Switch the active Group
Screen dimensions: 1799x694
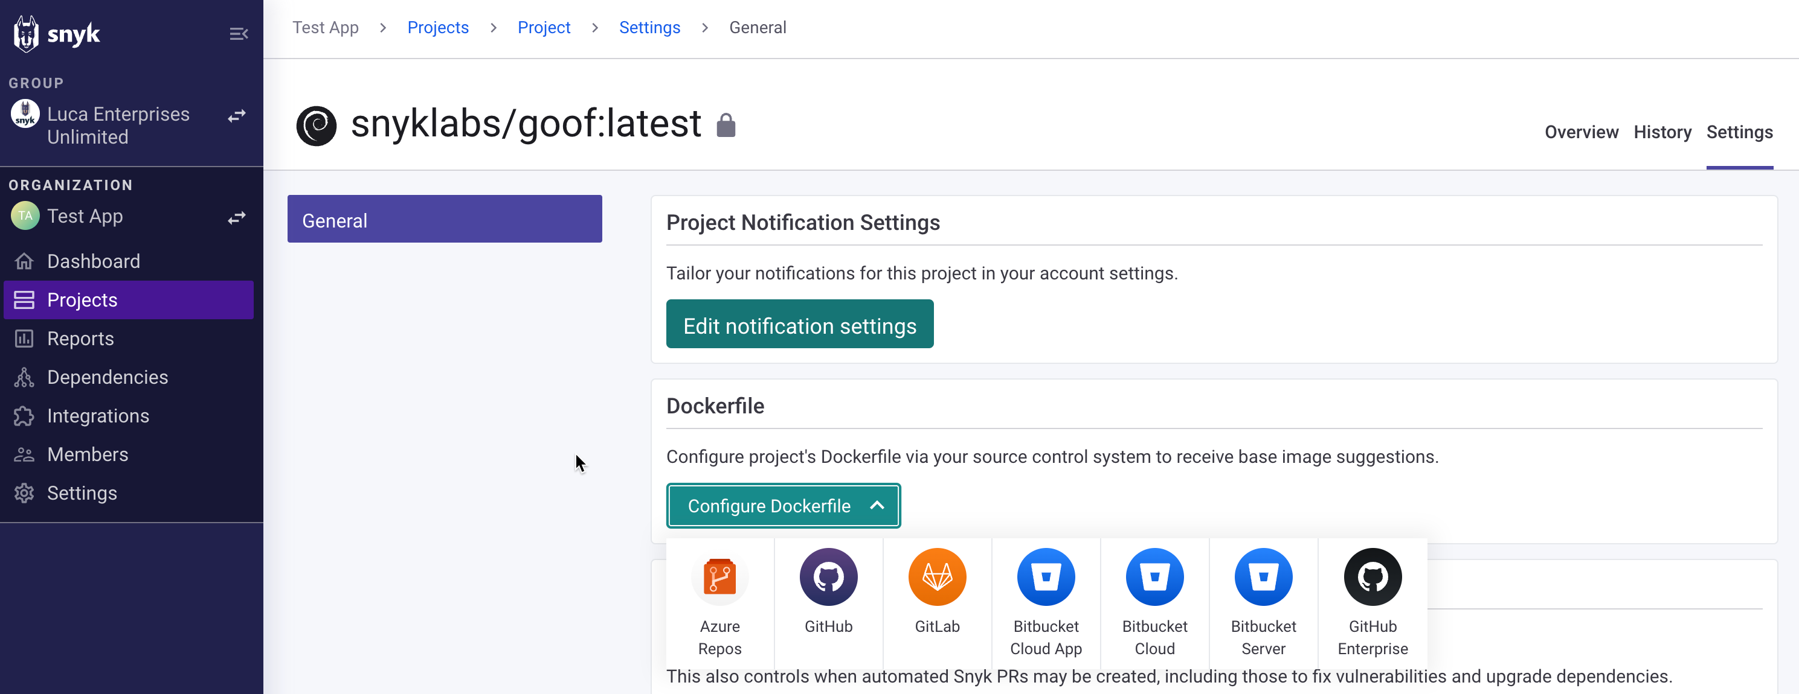[x=236, y=116]
